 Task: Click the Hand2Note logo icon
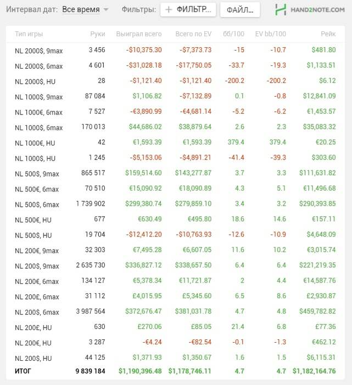[281, 9]
